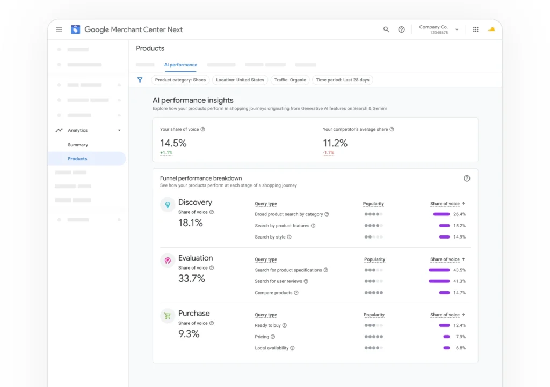
Task: Click Query type header in Purchase section
Action: click(266, 315)
